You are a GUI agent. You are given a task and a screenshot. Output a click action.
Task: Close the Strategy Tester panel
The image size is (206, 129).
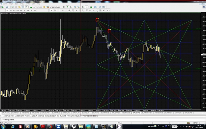point(1,119)
